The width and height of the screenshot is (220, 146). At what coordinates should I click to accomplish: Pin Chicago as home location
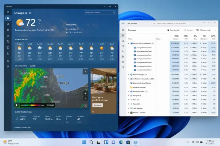(30, 13)
